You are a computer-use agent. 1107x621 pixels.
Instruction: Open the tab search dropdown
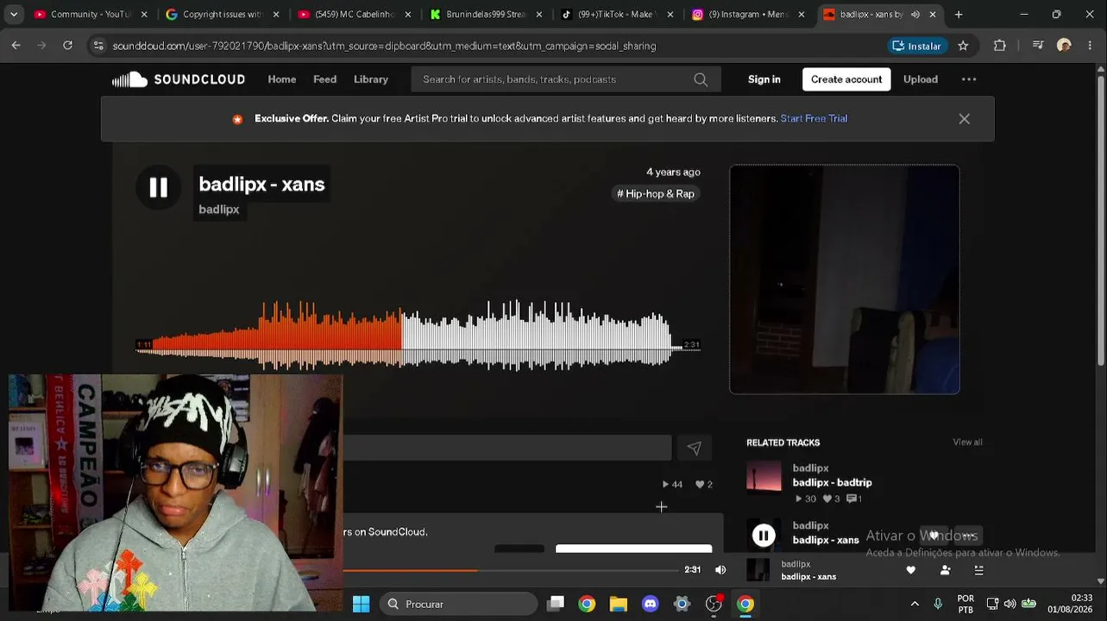13,15
